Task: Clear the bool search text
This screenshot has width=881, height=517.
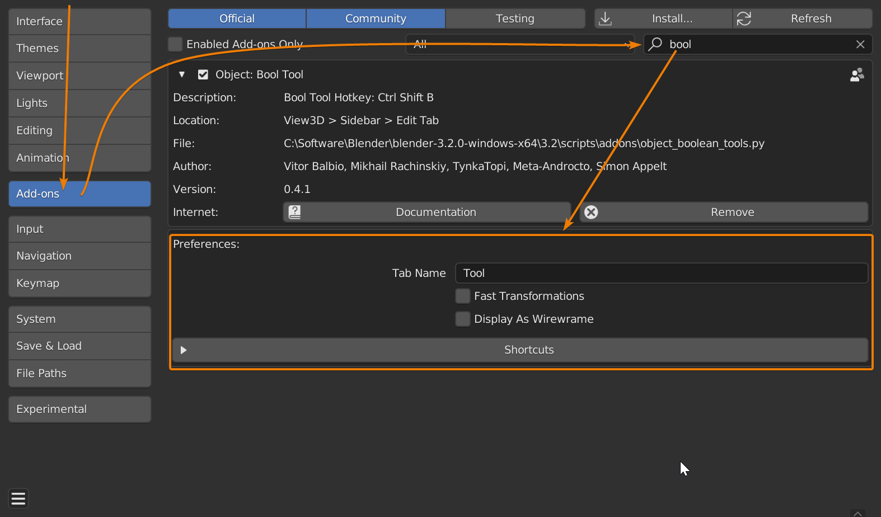Action: click(860, 44)
